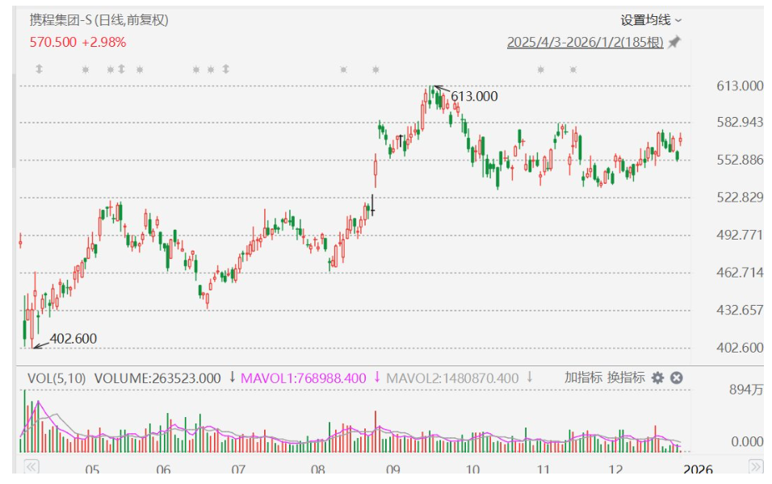Screen dimensions: 772x484
Task: Click the 2025/4/3-2026/1/2(185根) date range link
Action: tap(585, 43)
